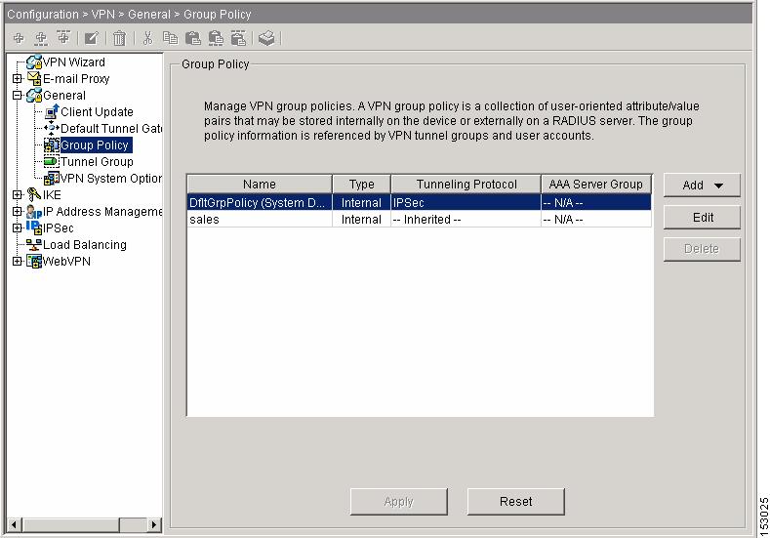Open Tunnel Group in the tree

click(x=97, y=162)
